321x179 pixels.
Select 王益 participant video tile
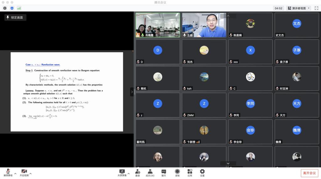204,25
